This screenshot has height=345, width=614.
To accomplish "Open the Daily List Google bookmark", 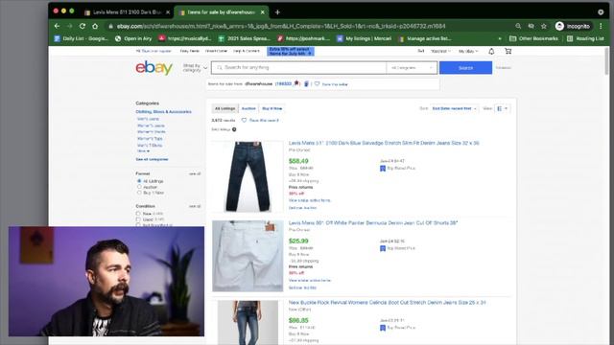I will tap(82, 38).
